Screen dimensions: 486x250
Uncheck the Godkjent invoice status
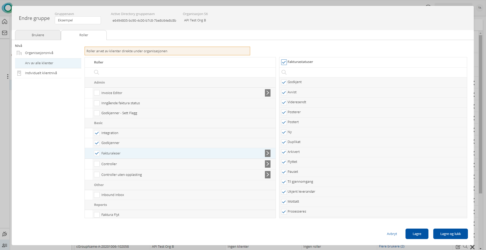[284, 82]
